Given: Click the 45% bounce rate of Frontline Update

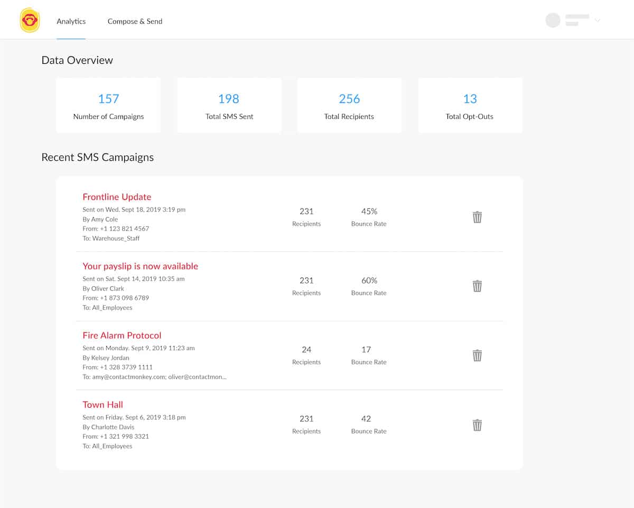Looking at the screenshot, I should (369, 212).
